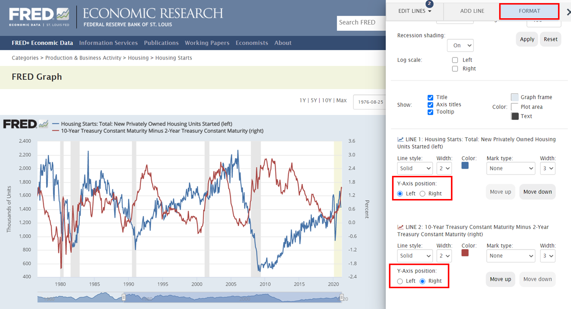Viewport: 571px width, 309px height.
Task: Open Categories breadcrumb link
Action: [25, 58]
